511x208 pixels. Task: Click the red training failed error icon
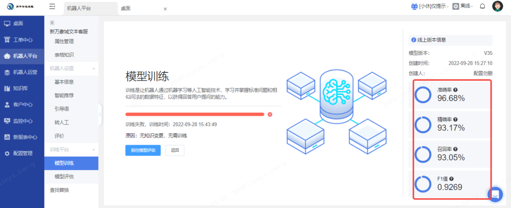pos(270,114)
